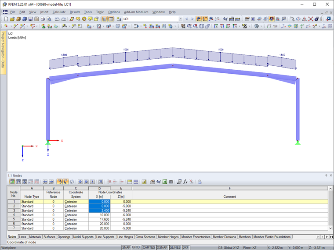Expand the -Y view direction dropdown arrow

tap(240, 26)
